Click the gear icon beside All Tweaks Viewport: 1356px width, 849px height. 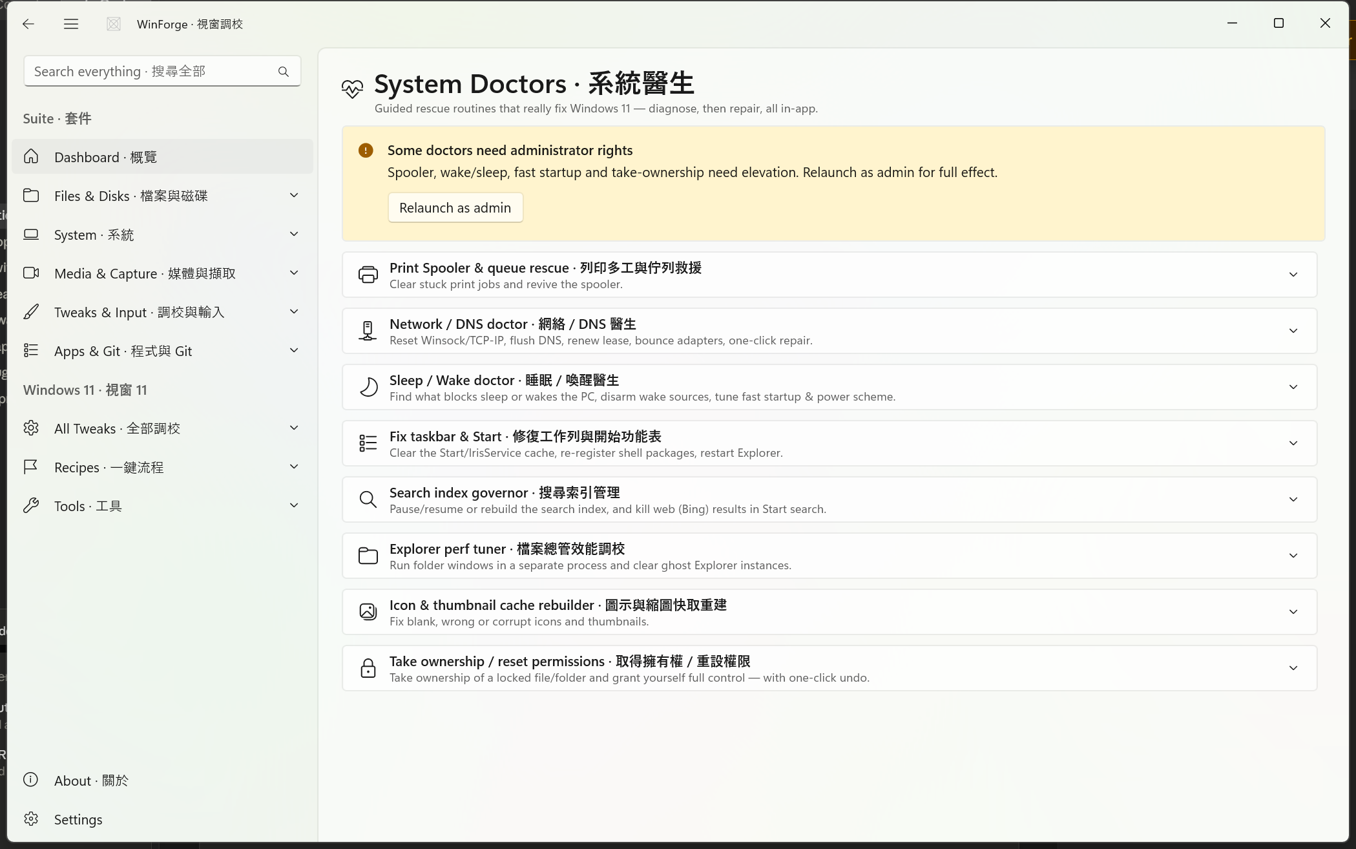pyautogui.click(x=31, y=428)
